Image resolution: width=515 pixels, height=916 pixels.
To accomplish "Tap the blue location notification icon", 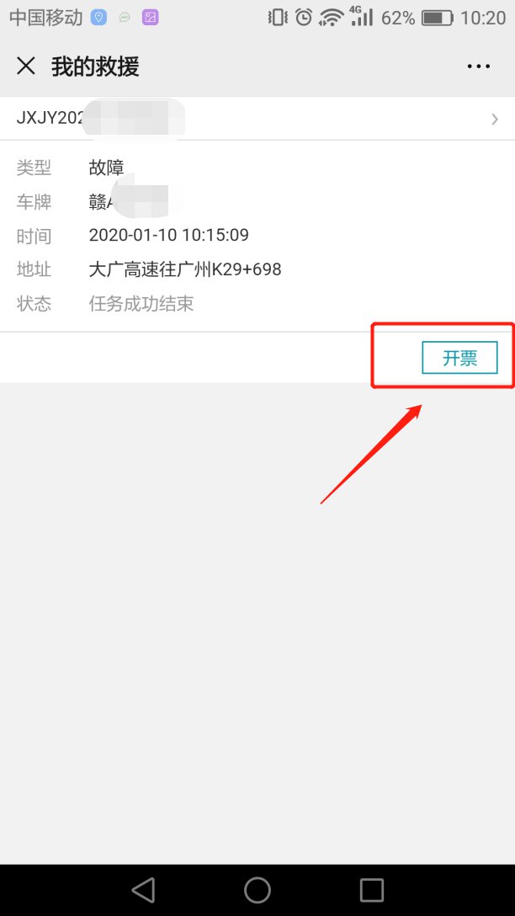I will click(98, 18).
